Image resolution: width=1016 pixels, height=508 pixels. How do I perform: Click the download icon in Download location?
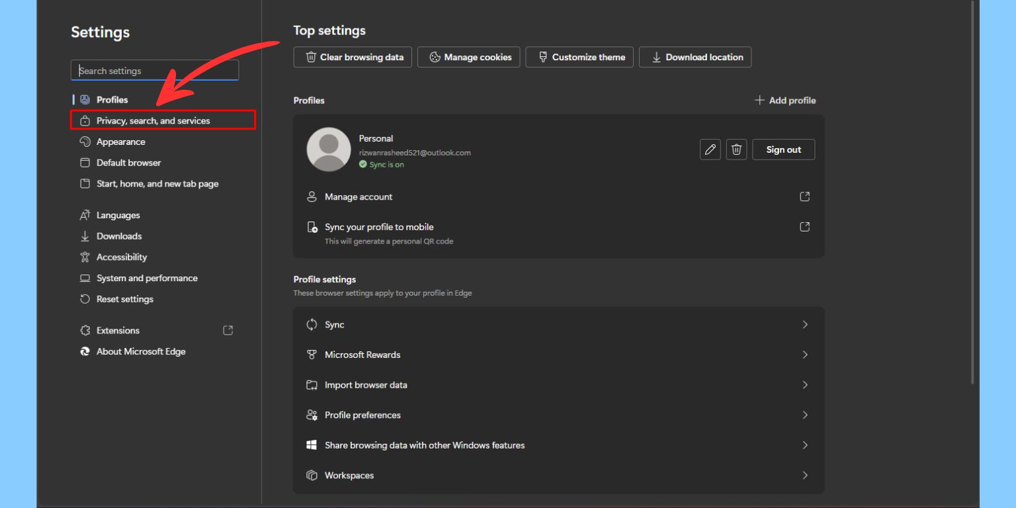pos(656,57)
